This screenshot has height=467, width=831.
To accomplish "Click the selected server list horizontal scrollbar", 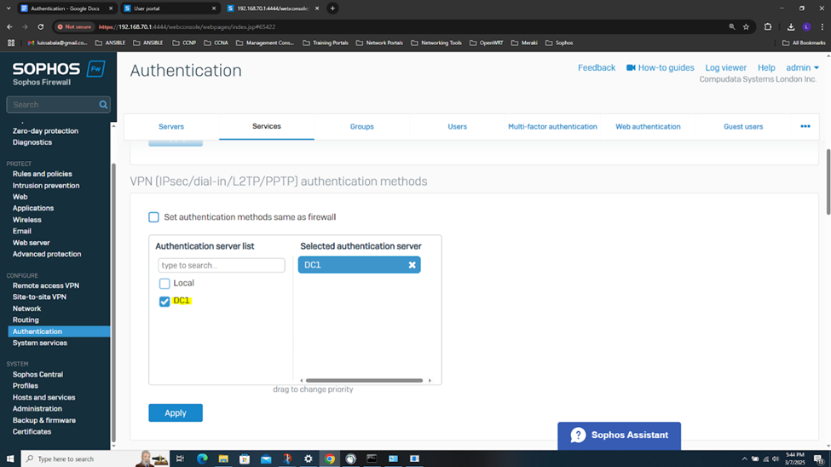I will click(365, 380).
